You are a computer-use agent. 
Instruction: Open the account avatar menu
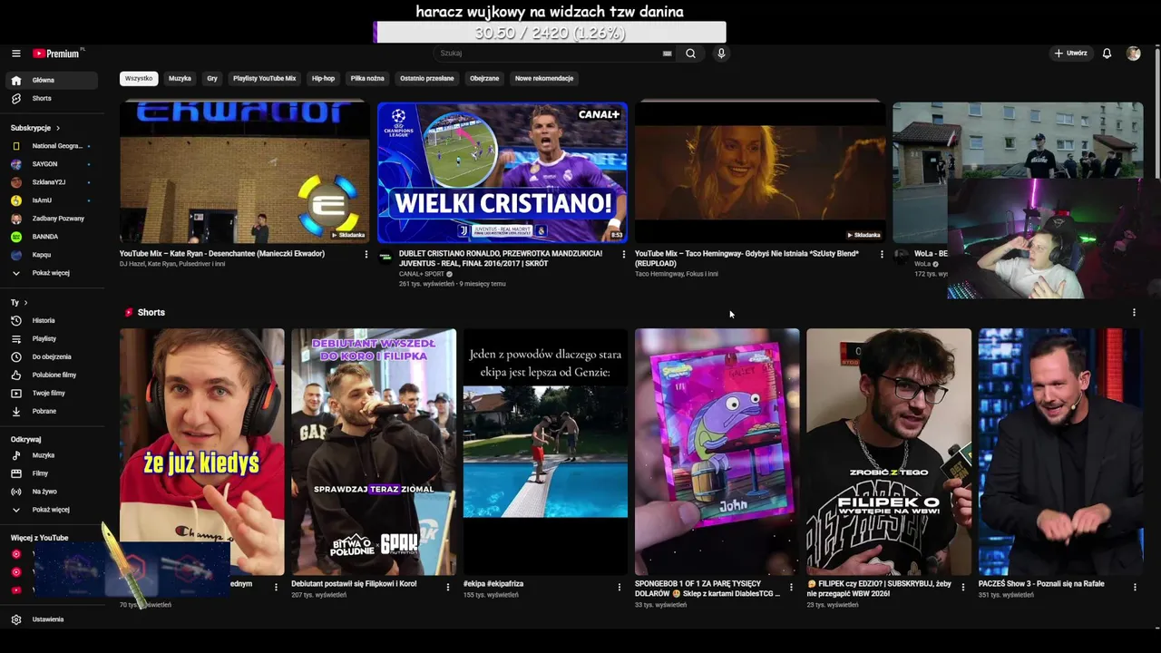(x=1133, y=54)
